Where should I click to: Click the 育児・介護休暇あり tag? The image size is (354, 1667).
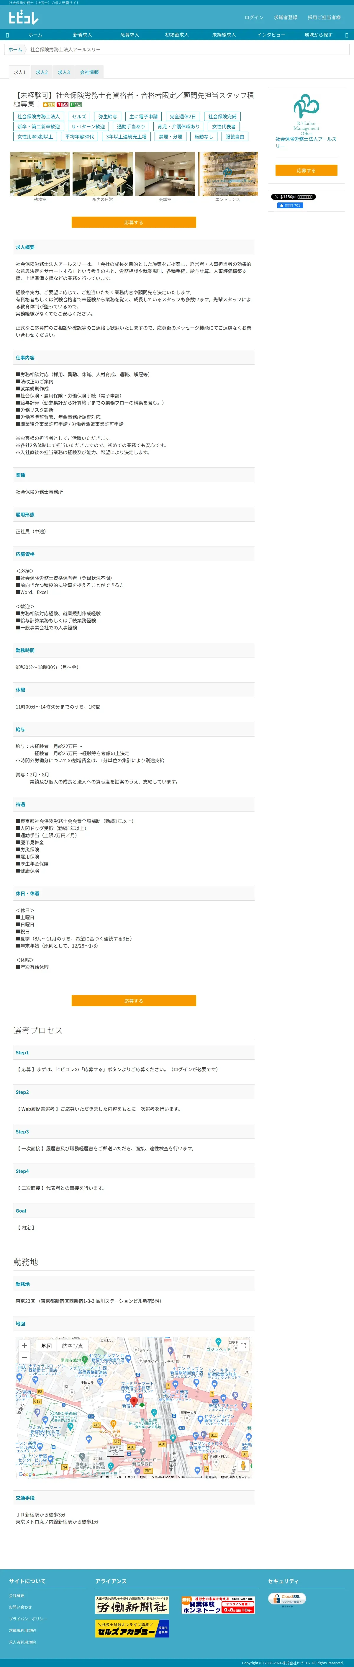(178, 127)
